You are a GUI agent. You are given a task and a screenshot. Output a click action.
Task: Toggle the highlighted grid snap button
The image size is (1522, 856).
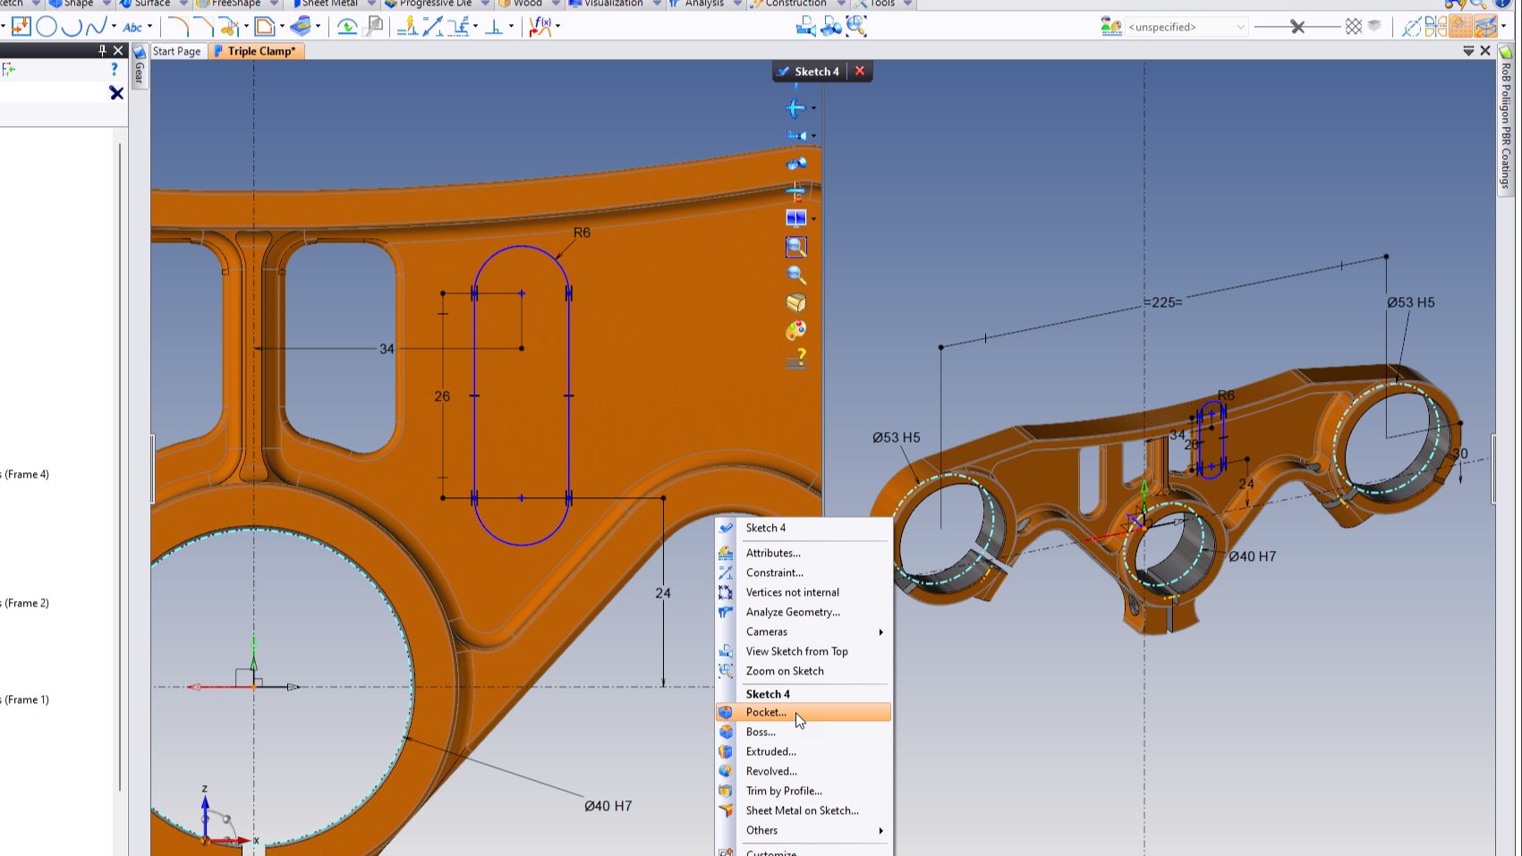1460,27
